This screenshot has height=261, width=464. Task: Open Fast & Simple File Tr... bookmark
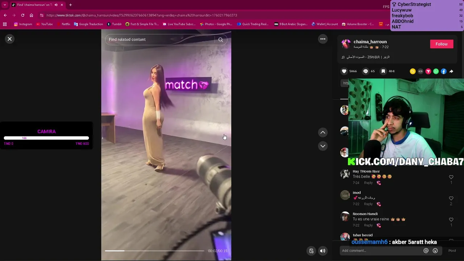142,24
